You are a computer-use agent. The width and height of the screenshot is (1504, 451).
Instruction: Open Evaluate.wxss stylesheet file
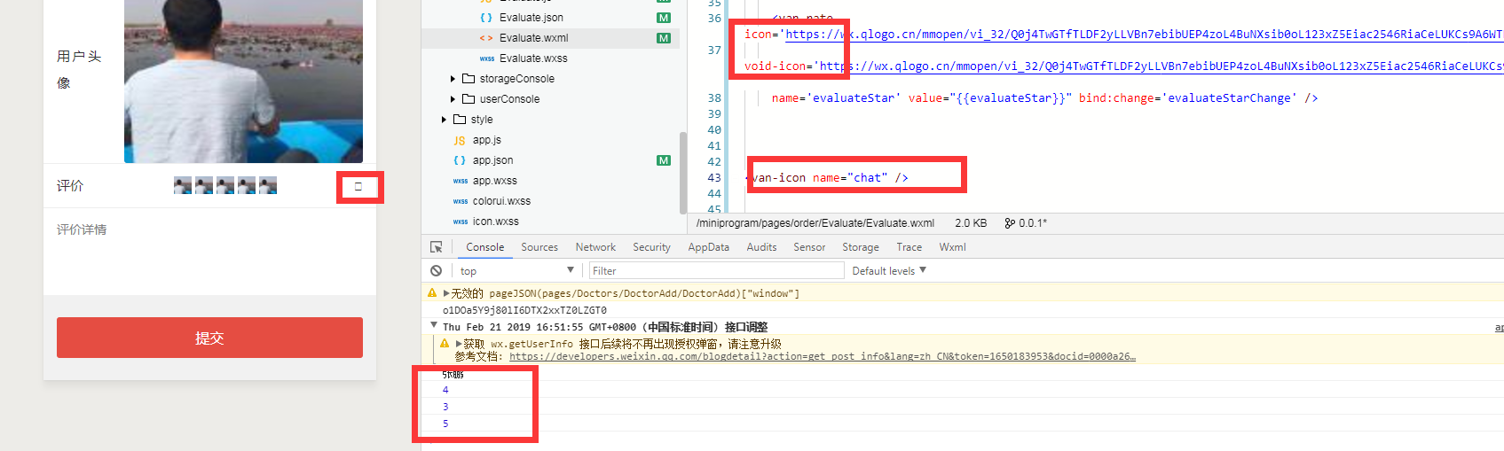533,58
